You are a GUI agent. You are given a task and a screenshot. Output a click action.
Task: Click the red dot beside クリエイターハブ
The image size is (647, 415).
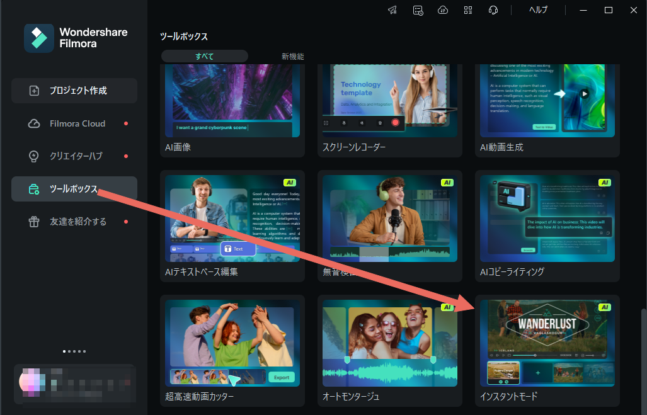126,156
